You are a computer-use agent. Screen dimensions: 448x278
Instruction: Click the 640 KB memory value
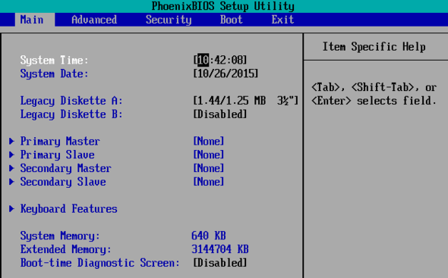tap(209, 236)
